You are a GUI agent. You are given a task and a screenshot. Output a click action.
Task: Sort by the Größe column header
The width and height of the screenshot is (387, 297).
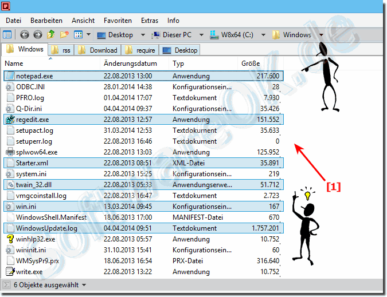coord(260,64)
